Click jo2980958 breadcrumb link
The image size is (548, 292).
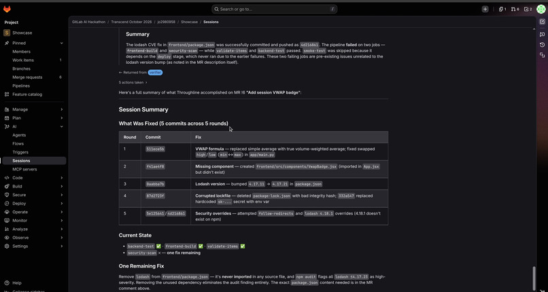[167, 22]
